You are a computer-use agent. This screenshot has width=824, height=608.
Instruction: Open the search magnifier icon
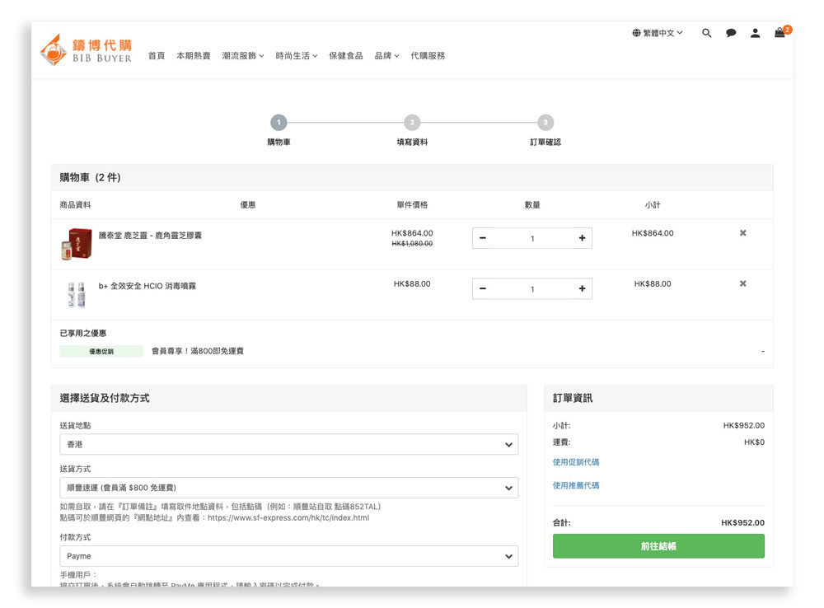[707, 33]
